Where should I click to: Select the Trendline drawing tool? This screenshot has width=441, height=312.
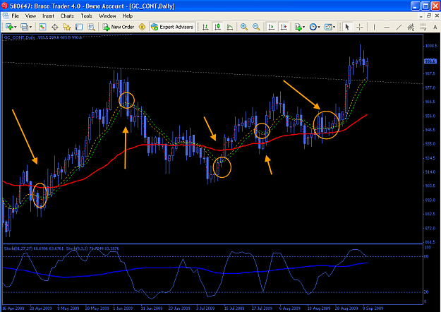(x=399, y=27)
